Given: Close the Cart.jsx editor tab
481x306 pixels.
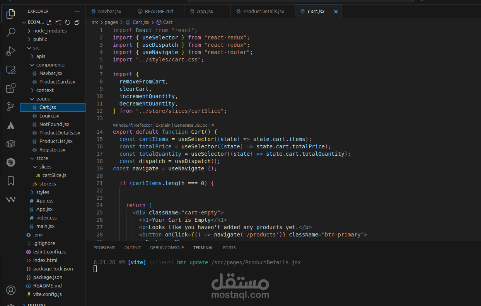Looking at the screenshot, I should [x=336, y=12].
